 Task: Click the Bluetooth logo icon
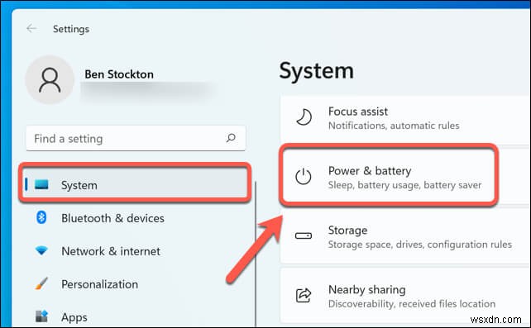point(41,217)
